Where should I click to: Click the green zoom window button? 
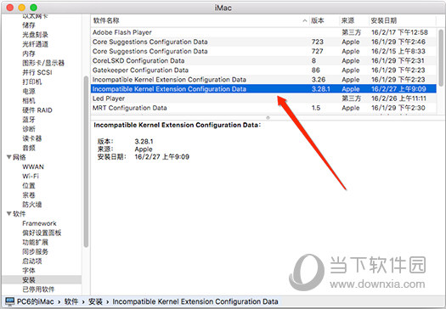33,8
